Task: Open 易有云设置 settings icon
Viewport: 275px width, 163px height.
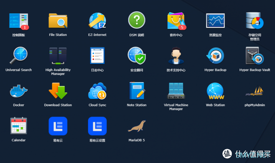Action: (x=97, y=126)
